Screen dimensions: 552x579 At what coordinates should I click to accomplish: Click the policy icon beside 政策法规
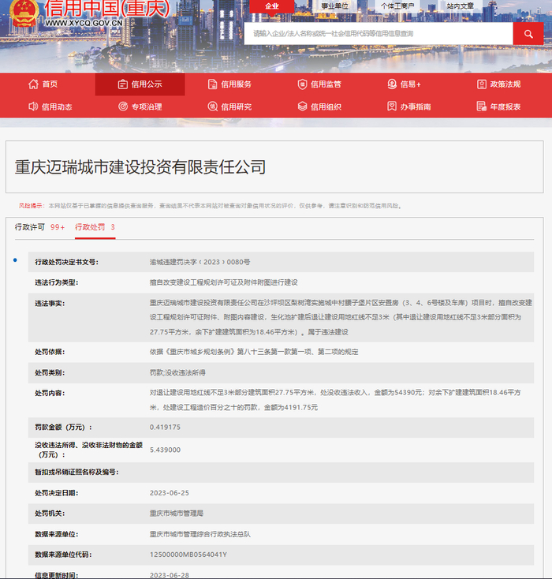(482, 84)
